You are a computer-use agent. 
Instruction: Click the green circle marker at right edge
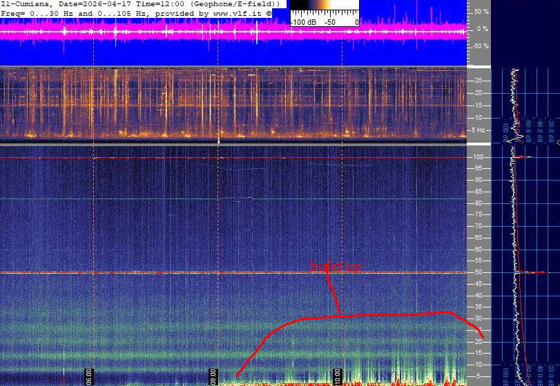point(558,142)
